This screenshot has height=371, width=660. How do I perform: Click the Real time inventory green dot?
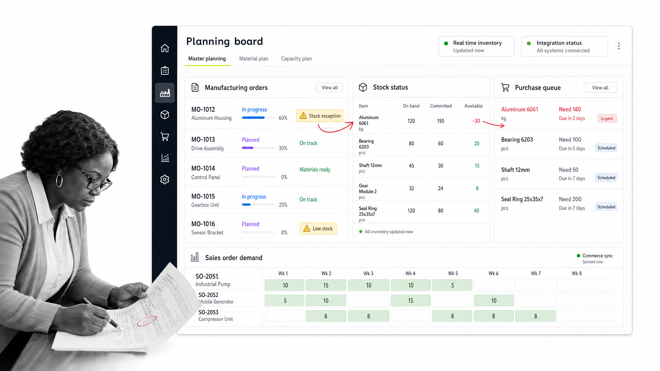tap(446, 43)
